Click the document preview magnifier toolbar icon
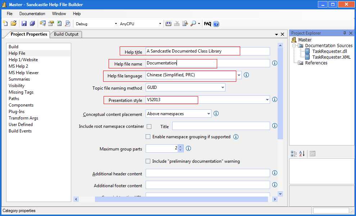Screen dimensions: 356x216 coord(68,23)
